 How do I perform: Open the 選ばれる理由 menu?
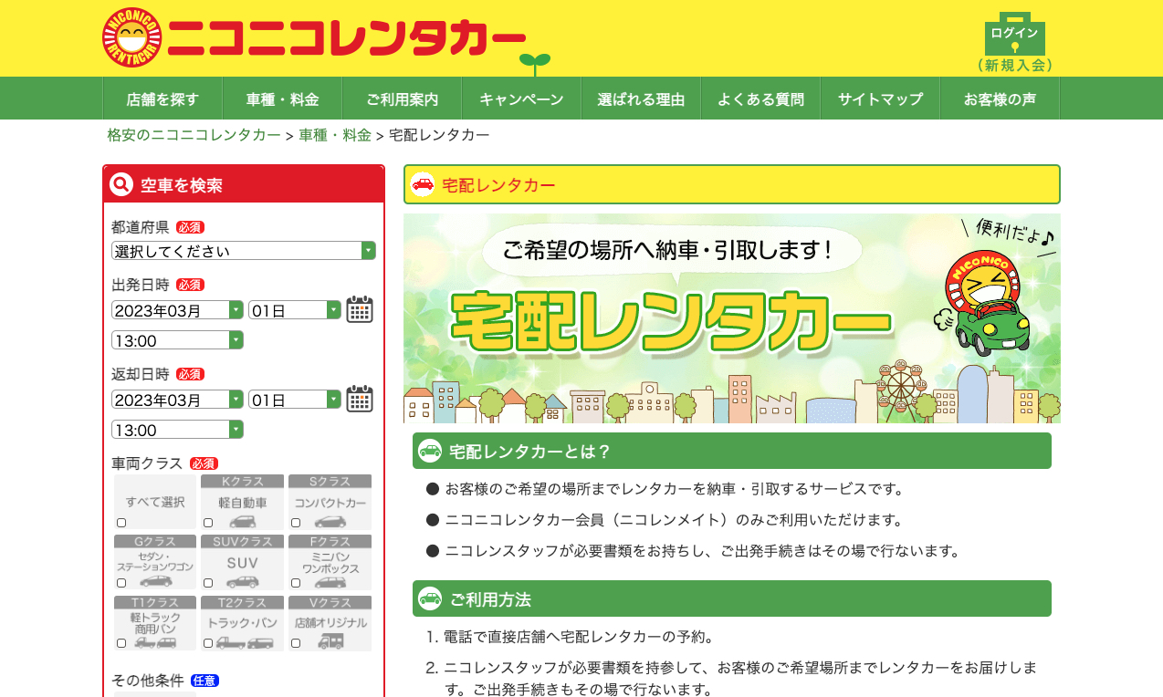pyautogui.click(x=641, y=99)
